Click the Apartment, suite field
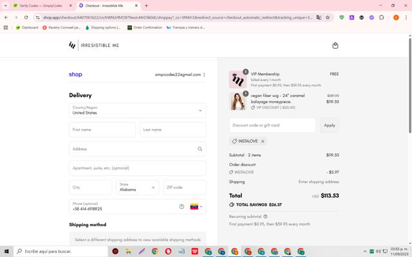This screenshot has width=412, height=257. (x=137, y=168)
